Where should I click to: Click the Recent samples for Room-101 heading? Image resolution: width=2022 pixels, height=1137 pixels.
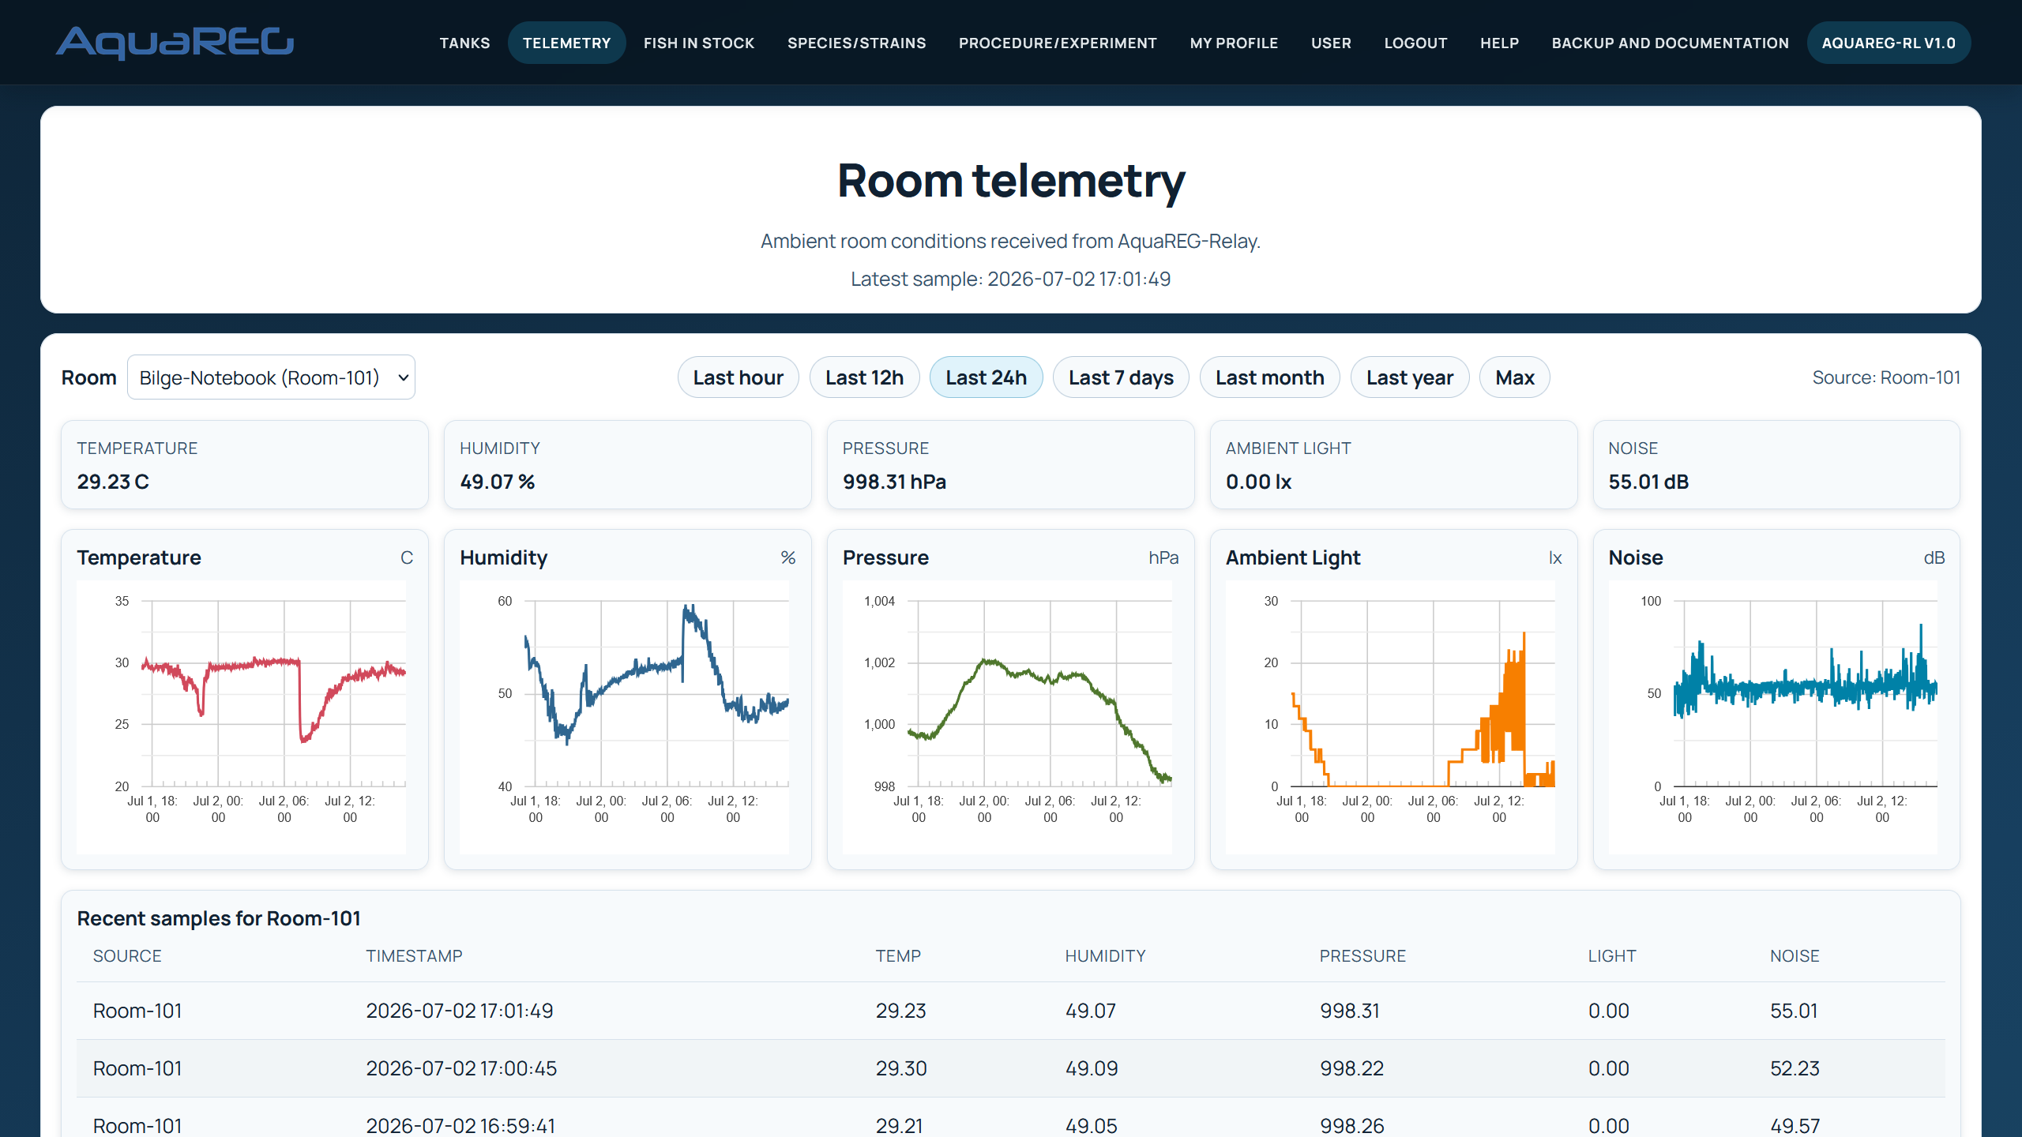tap(219, 918)
